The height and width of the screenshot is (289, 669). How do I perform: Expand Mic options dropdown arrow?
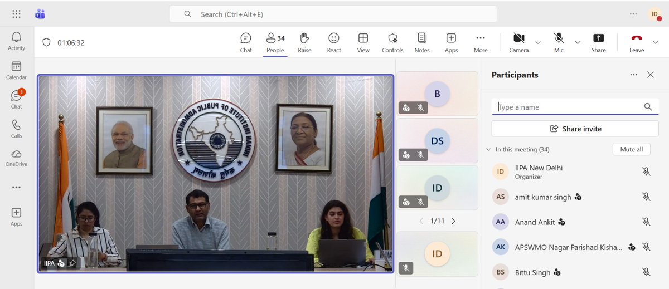578,42
